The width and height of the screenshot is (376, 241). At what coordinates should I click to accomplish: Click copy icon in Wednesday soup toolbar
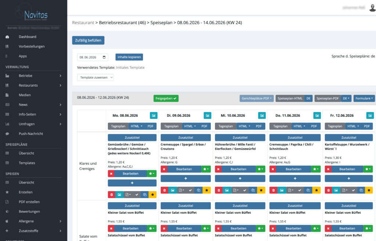coord(253,190)
